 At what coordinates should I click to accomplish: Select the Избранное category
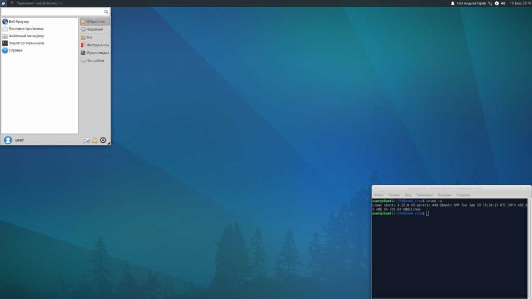95,21
